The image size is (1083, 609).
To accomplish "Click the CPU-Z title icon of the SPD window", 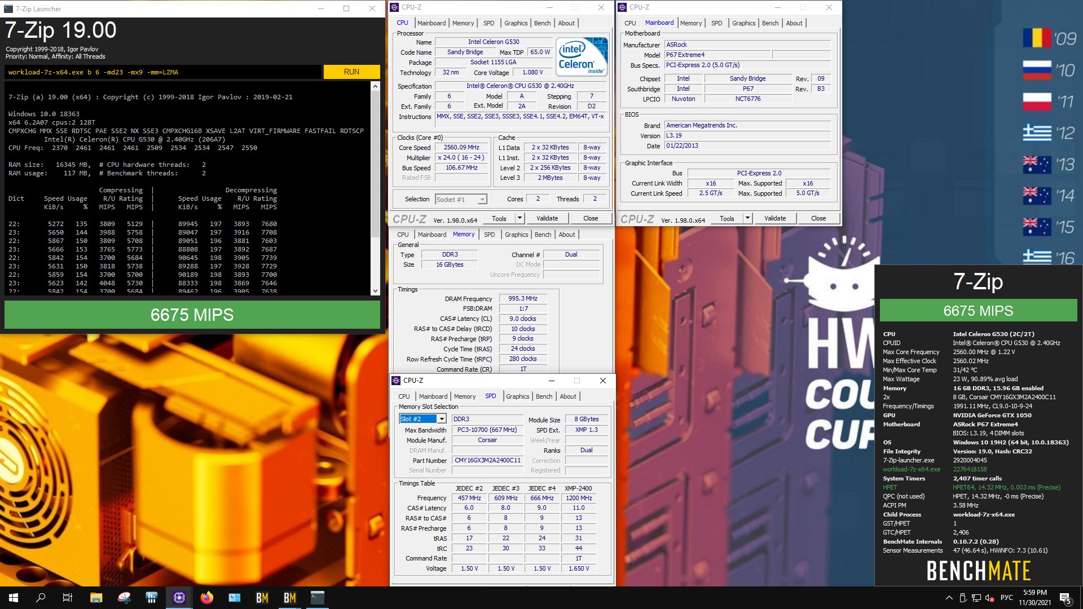I will [396, 381].
